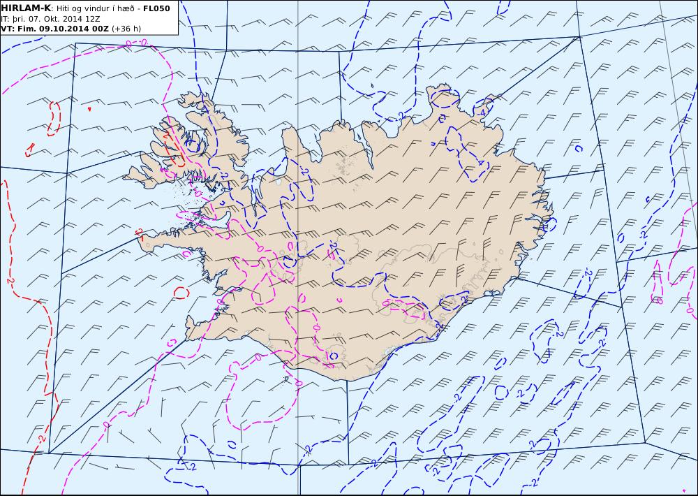Click the 'Hiti og vindur í hæð' title text
Image resolution: width=698 pixels, height=496 pixels.
(96, 8)
